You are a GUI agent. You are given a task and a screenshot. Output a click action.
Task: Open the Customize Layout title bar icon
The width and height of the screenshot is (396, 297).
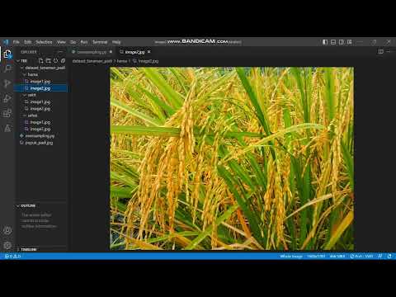[350, 42]
